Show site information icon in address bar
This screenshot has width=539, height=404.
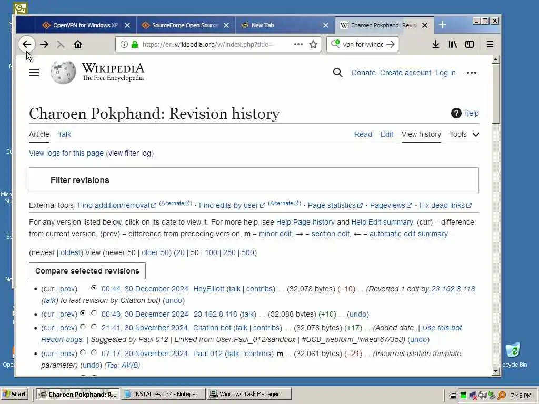tap(124, 44)
